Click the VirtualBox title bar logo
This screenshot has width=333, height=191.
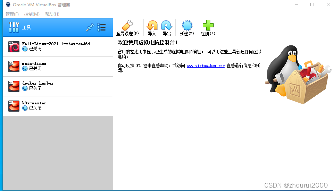(8, 5)
